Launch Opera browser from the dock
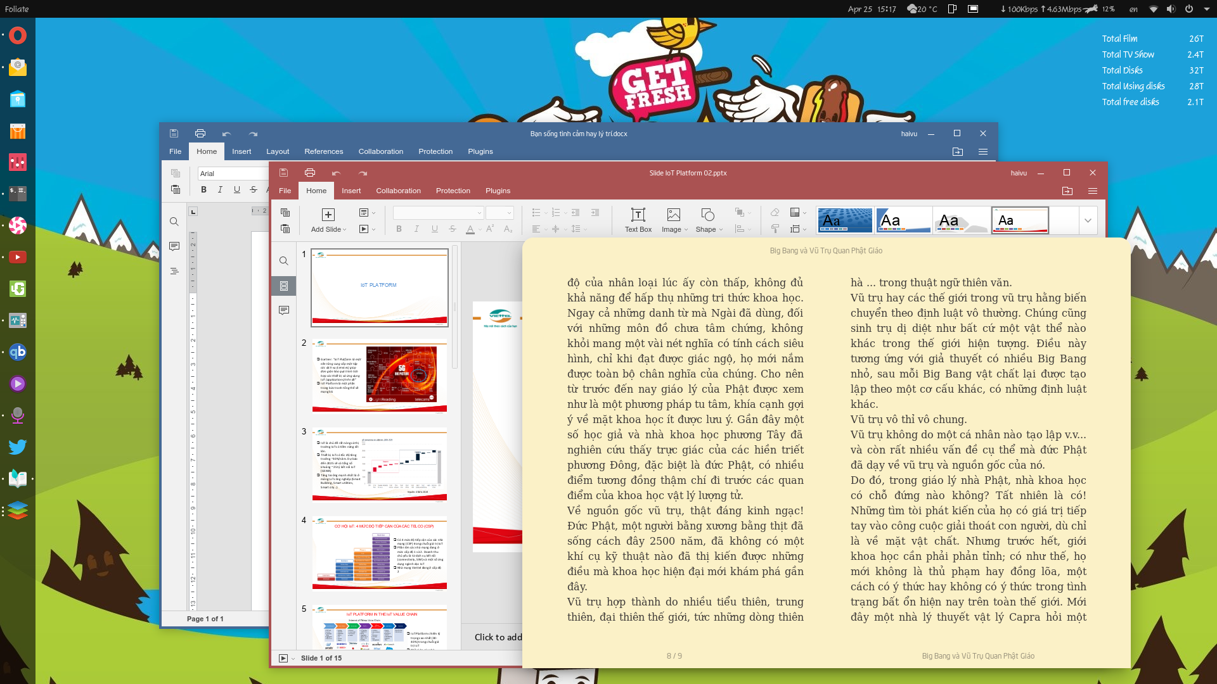The height and width of the screenshot is (684, 1217). pyautogui.click(x=18, y=35)
